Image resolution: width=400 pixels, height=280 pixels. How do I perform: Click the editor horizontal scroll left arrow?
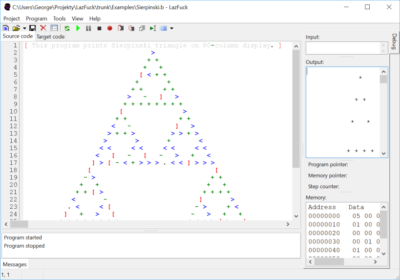pyautogui.click(x=6, y=224)
